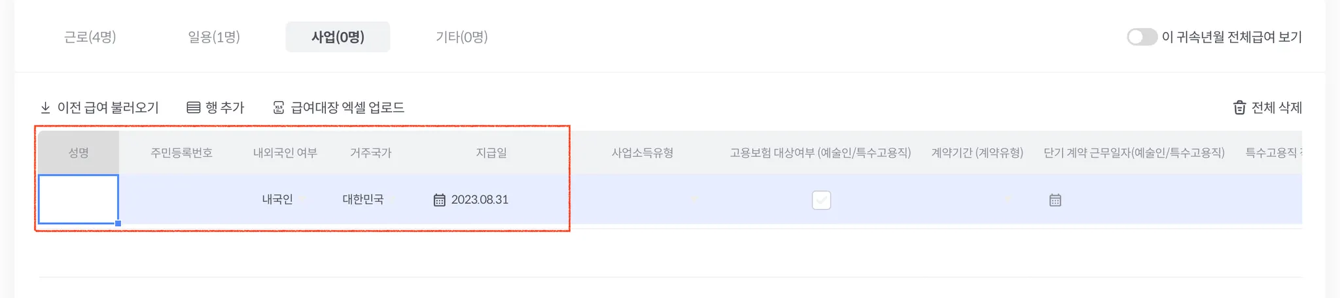1340x298 pixels.
Task: Open the 기타(0명) tab
Action: pos(462,37)
